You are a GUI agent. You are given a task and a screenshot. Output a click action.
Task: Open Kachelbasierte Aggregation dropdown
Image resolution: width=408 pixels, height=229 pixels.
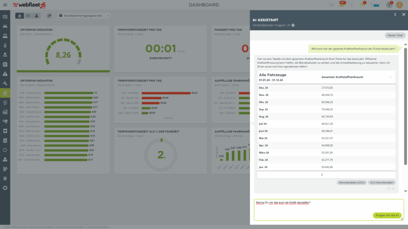point(84,16)
